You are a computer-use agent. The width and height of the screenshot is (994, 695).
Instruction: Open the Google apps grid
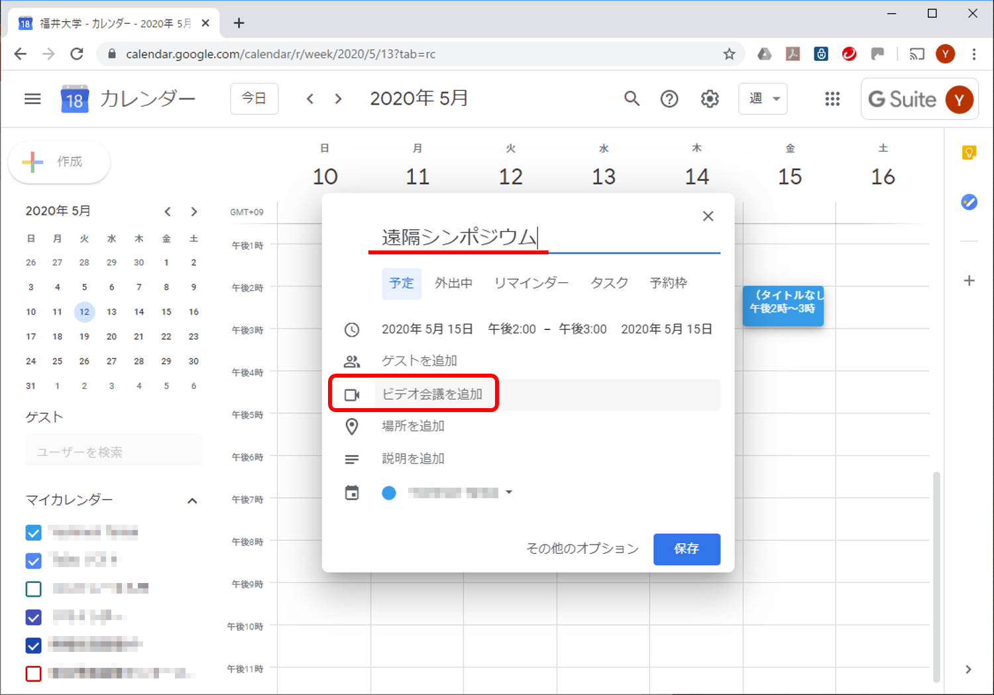[832, 99]
